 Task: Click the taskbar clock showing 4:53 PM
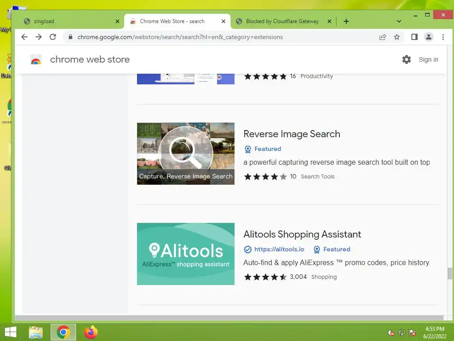pos(434,333)
